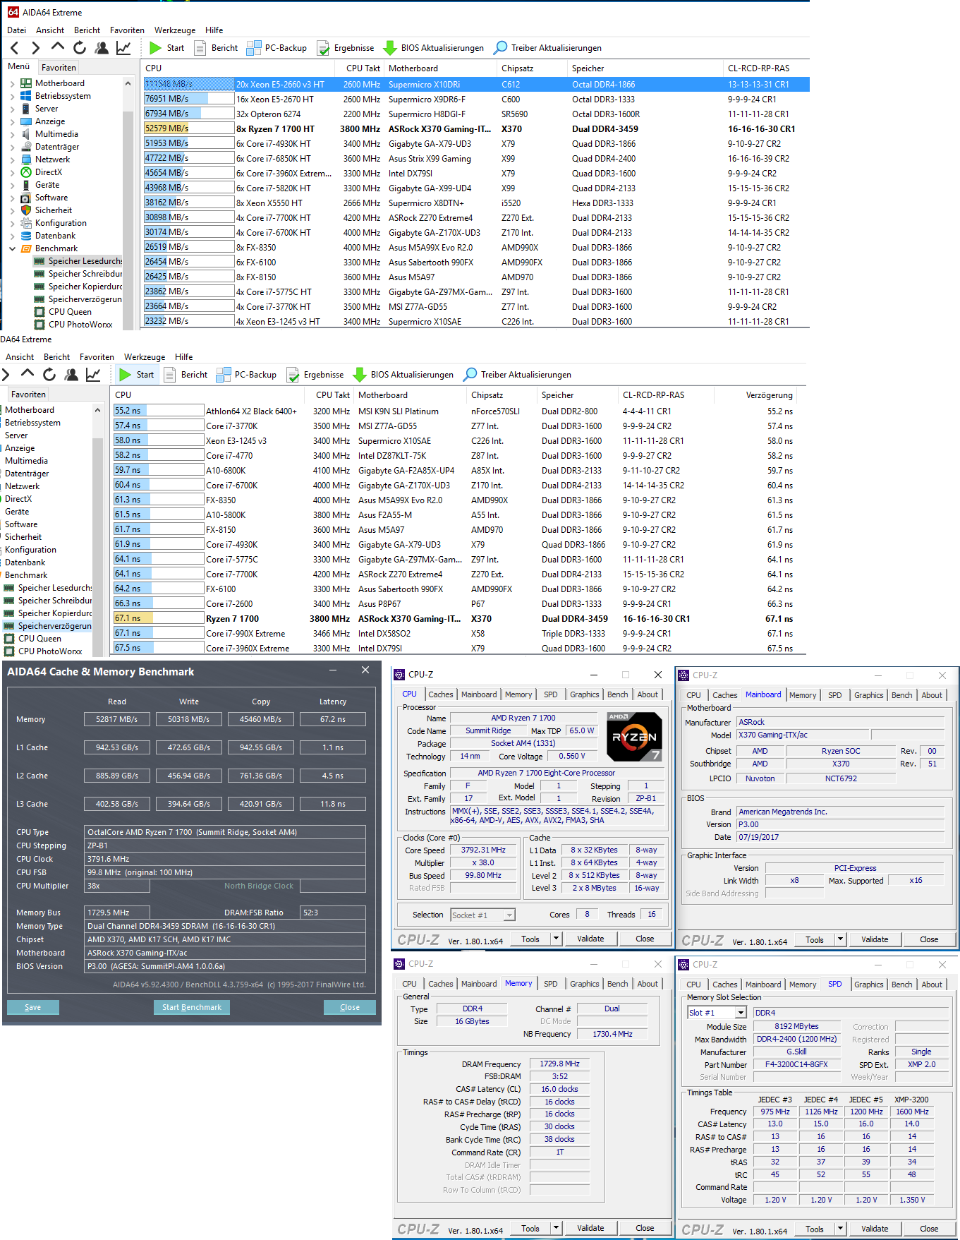960x1240 pixels.
Task: Select Datenbank item in top AIDA64 tree
Action: click(x=55, y=236)
